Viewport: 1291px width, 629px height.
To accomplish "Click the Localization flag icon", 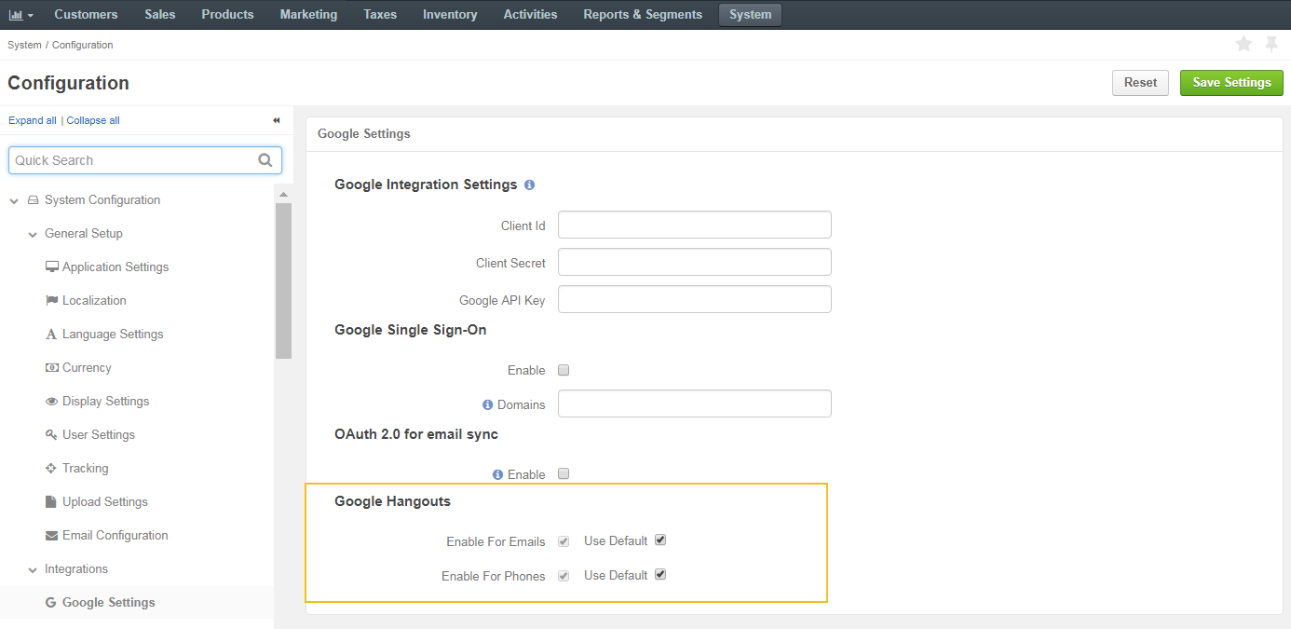I will [52, 300].
